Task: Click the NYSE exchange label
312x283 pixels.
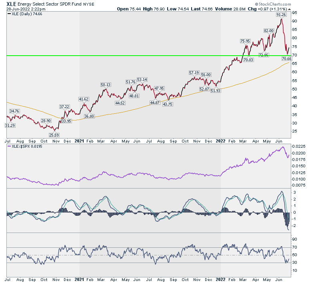Action: click(x=88, y=4)
